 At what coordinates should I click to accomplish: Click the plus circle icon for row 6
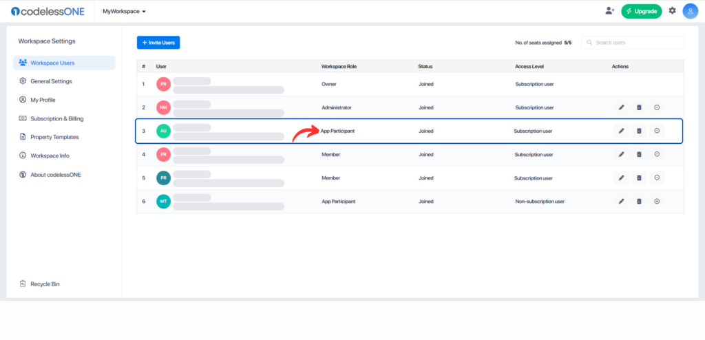tap(657, 201)
